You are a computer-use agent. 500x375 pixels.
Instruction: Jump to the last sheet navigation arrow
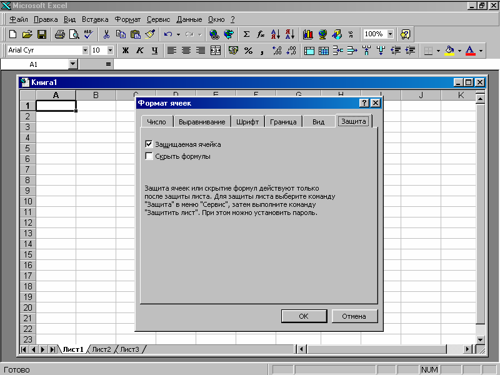click(52, 349)
